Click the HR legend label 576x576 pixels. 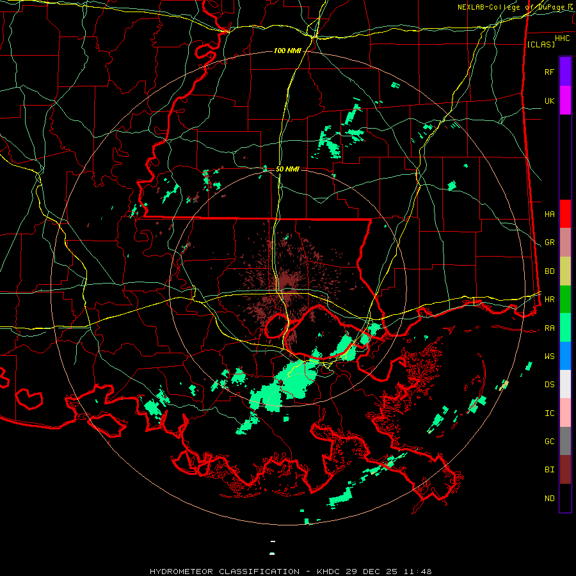point(550,300)
